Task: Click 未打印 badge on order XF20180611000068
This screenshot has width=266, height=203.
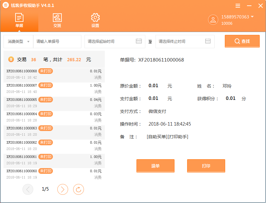Action: (46, 71)
